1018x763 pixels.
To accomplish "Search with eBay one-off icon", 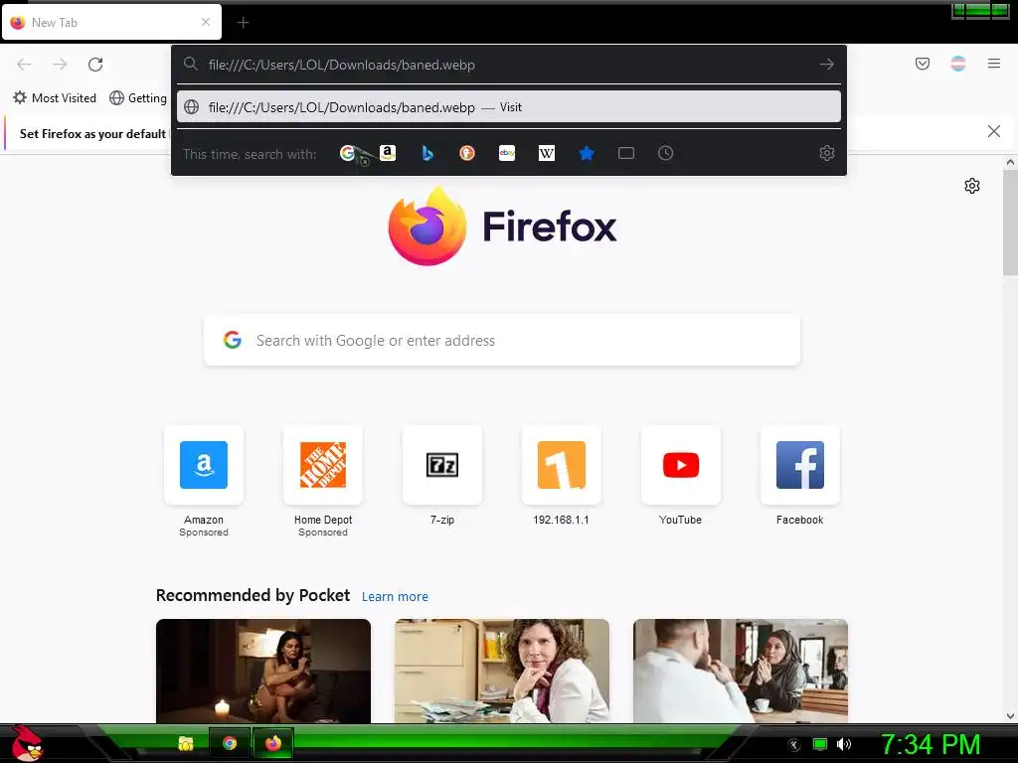I will [506, 153].
